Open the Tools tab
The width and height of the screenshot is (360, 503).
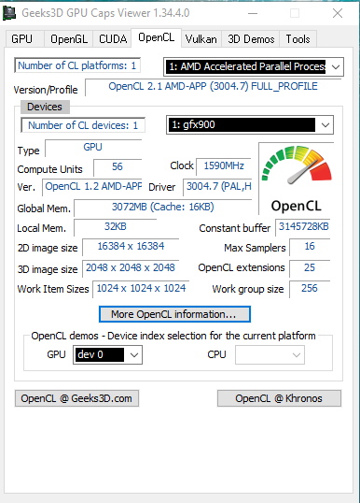tap(298, 39)
